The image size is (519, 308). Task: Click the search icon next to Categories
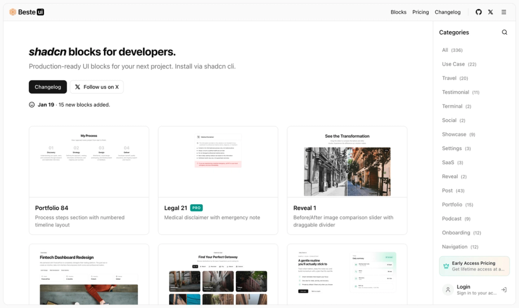click(x=504, y=32)
